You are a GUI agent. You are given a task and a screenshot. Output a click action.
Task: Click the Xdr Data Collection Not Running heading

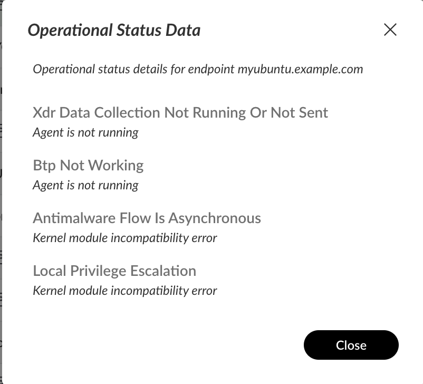[180, 112]
